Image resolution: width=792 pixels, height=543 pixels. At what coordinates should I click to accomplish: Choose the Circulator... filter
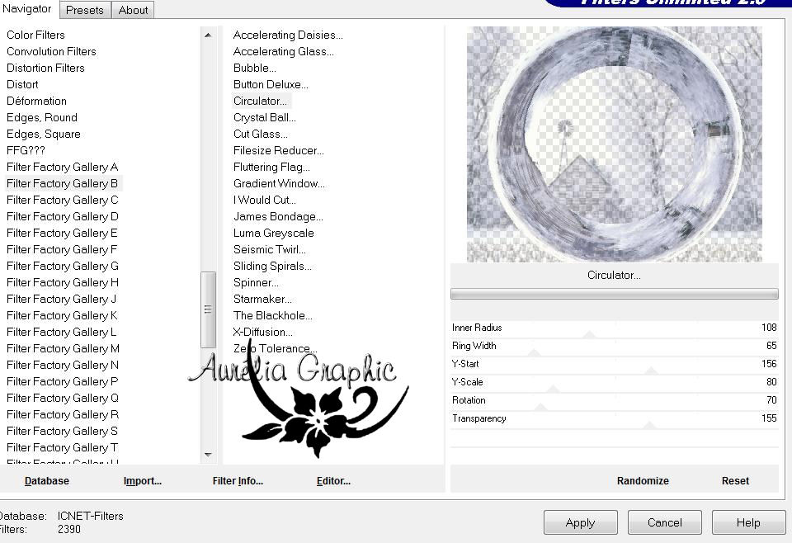point(261,101)
